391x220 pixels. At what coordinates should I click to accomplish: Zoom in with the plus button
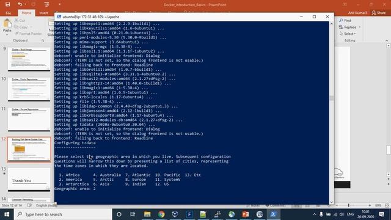(370, 205)
